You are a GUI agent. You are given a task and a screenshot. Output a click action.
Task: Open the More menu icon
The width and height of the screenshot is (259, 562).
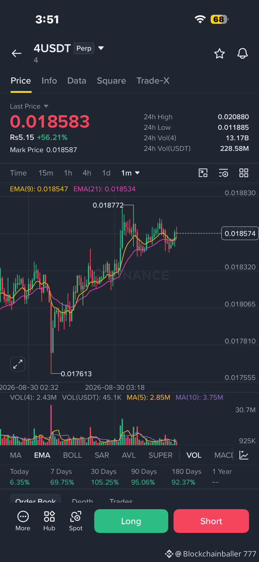click(23, 521)
